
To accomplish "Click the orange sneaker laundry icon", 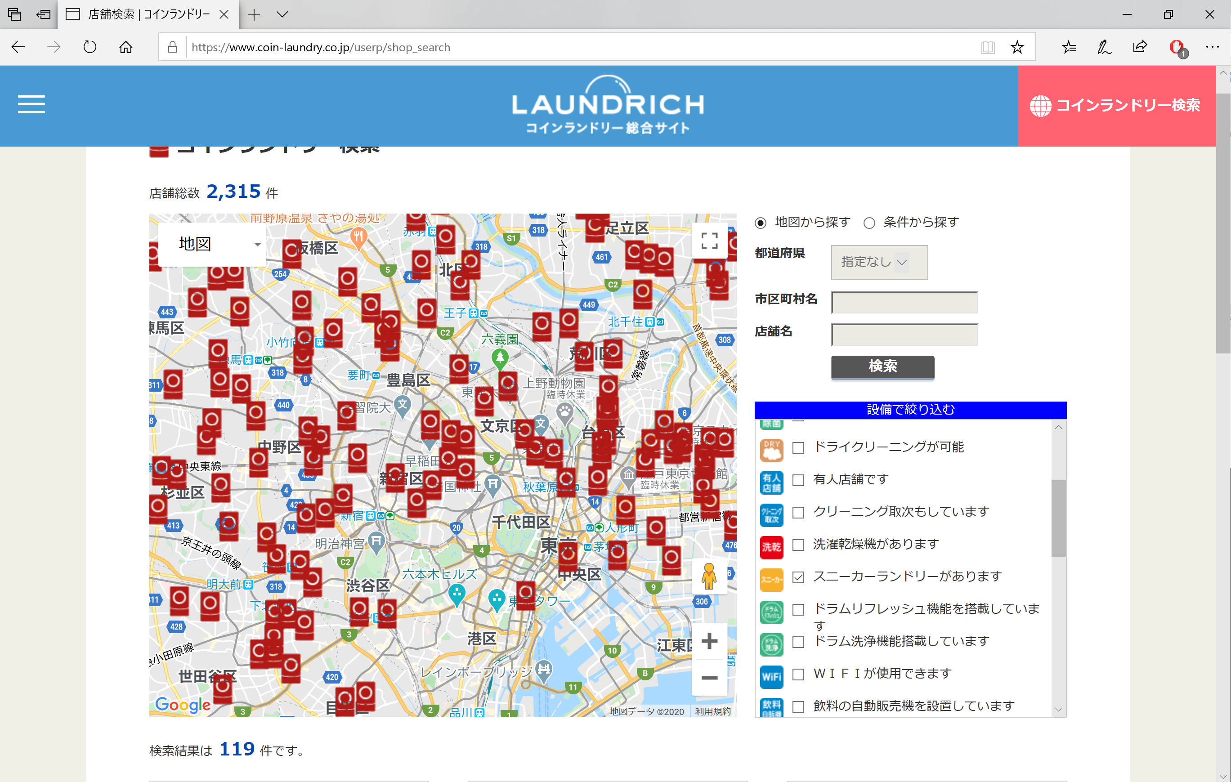I will pos(771,580).
